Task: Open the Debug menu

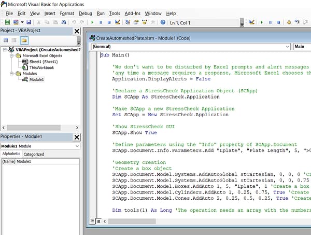Action: (86, 13)
